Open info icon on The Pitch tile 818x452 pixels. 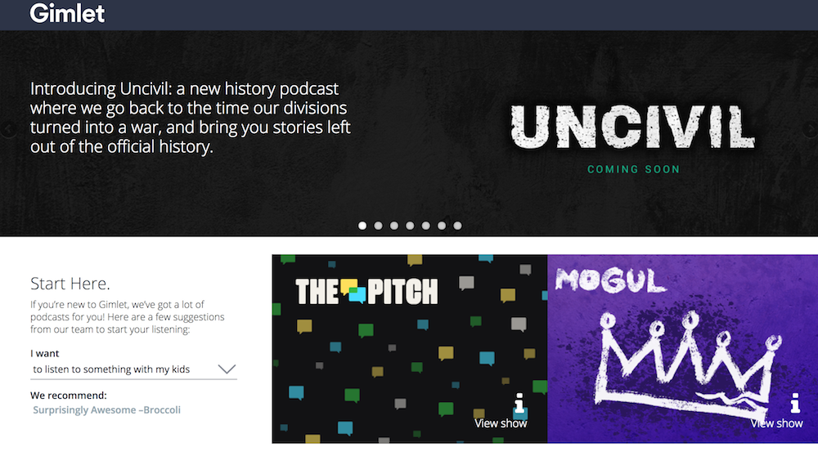tap(519, 404)
